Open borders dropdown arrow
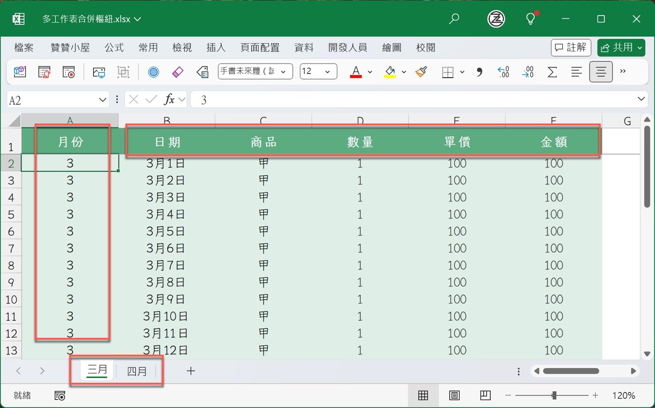Viewport: 655px width, 408px height. tap(462, 72)
